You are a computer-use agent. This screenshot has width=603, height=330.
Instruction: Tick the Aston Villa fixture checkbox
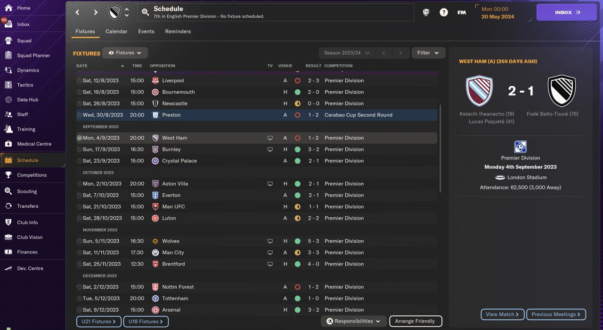[x=80, y=184]
